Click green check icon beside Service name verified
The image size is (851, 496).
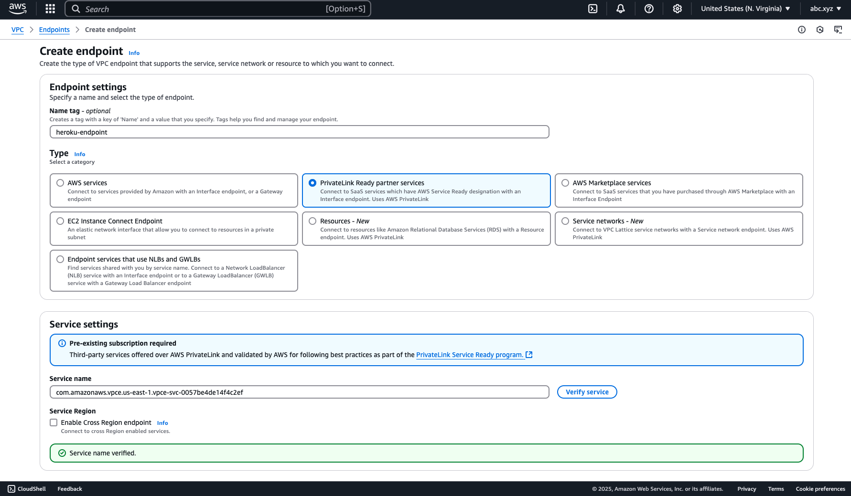tap(62, 453)
